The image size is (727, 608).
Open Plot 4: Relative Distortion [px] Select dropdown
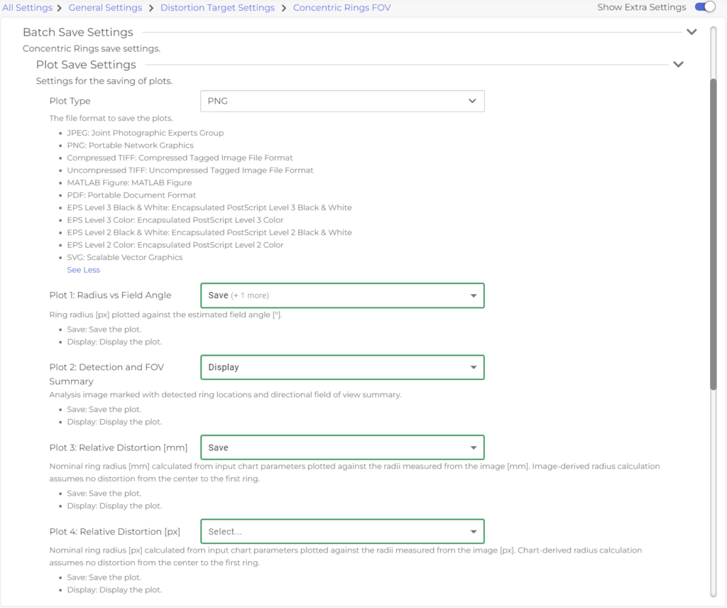[x=342, y=531]
